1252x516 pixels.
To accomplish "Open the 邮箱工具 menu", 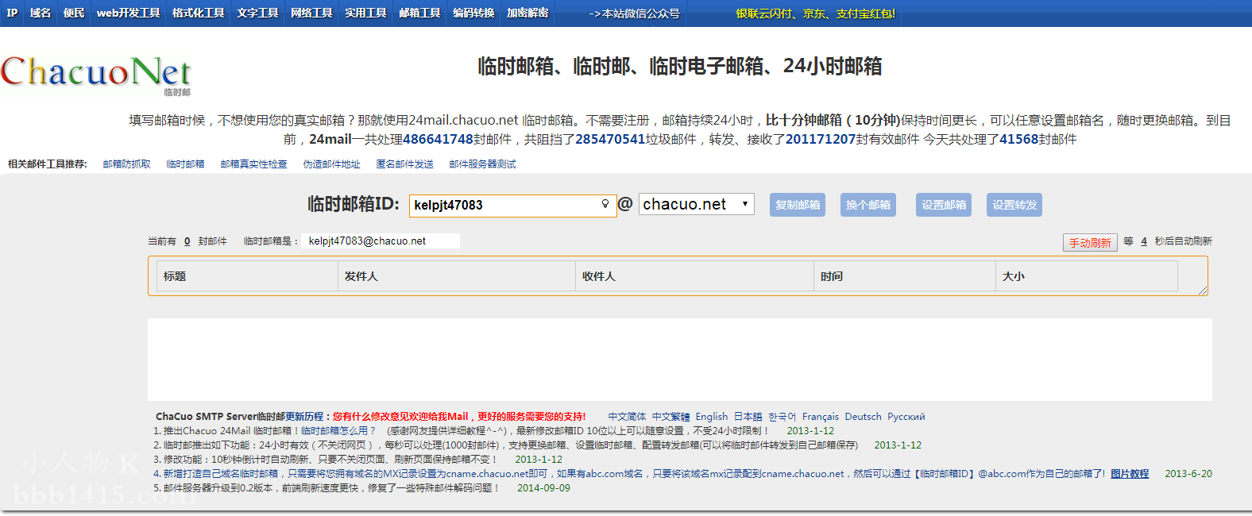I will (419, 13).
